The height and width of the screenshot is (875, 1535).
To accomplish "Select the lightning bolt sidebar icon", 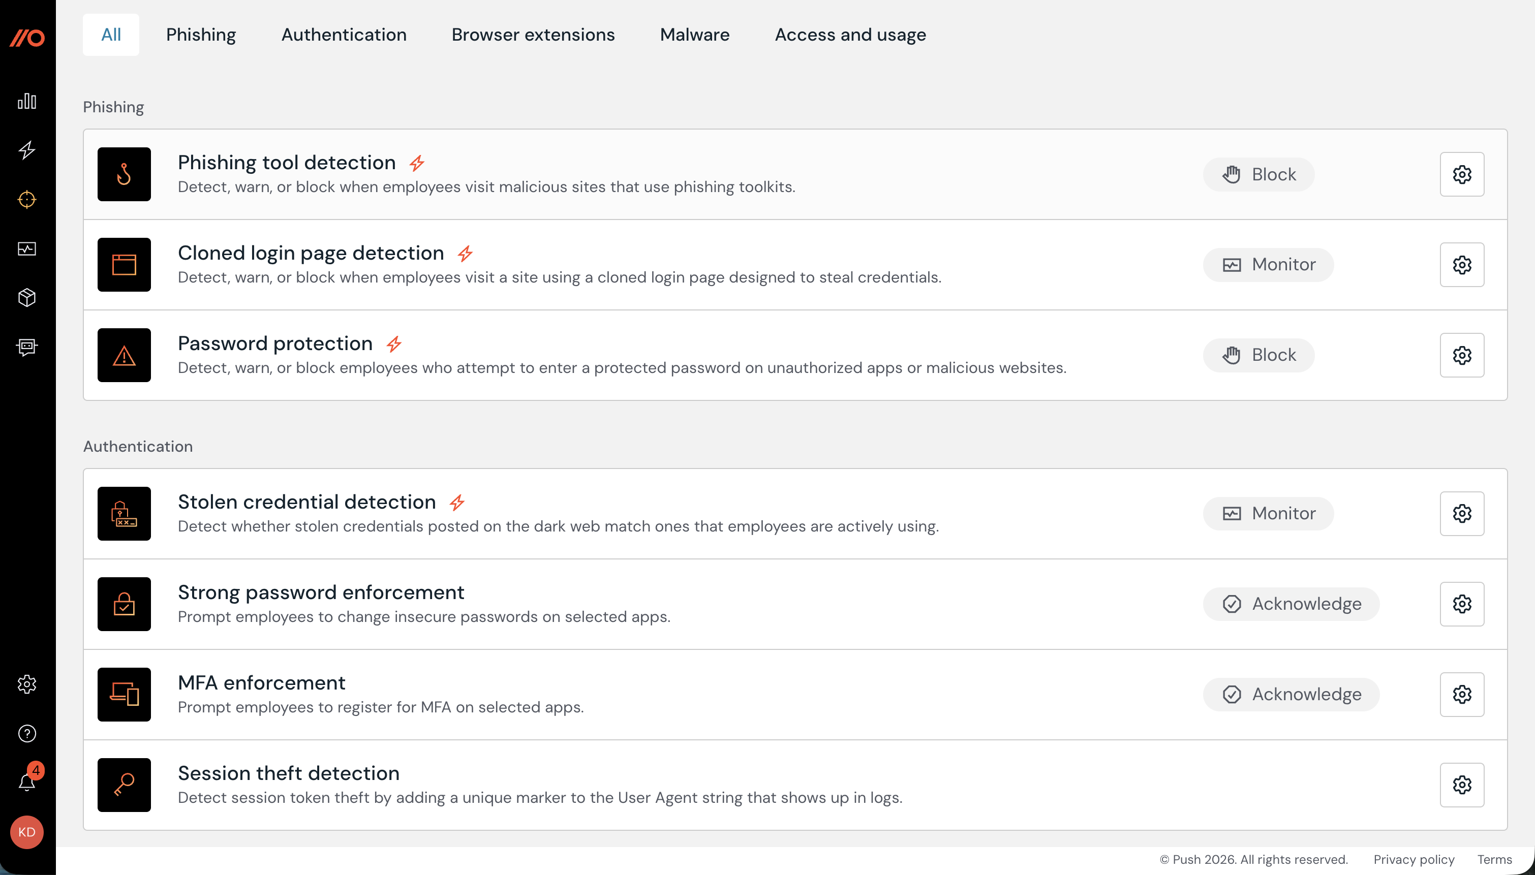I will pos(27,151).
